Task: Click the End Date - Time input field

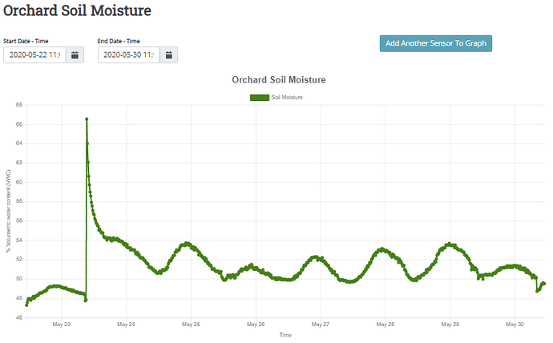Action: [128, 55]
